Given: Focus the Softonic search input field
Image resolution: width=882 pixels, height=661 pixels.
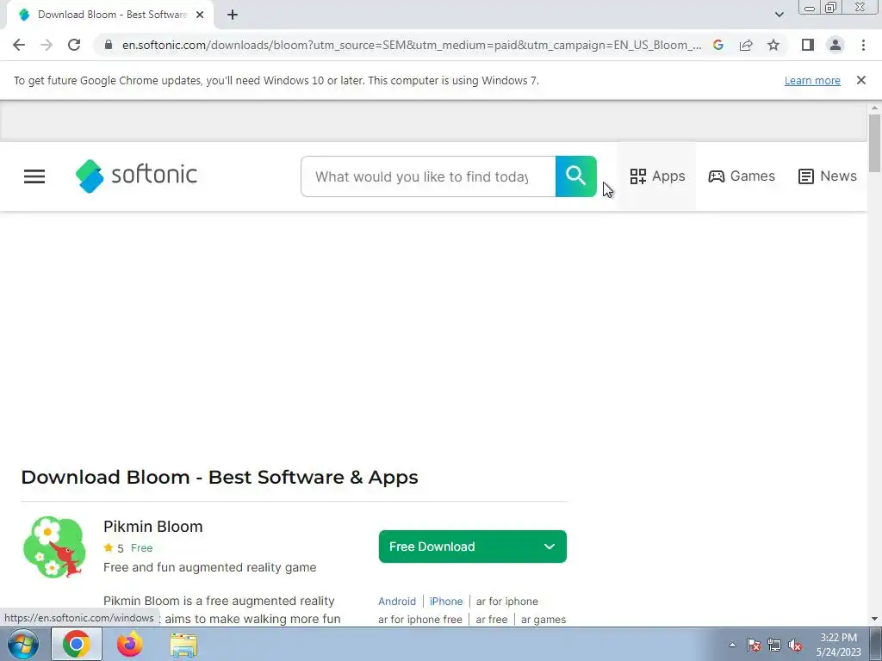Looking at the screenshot, I should pos(428,176).
